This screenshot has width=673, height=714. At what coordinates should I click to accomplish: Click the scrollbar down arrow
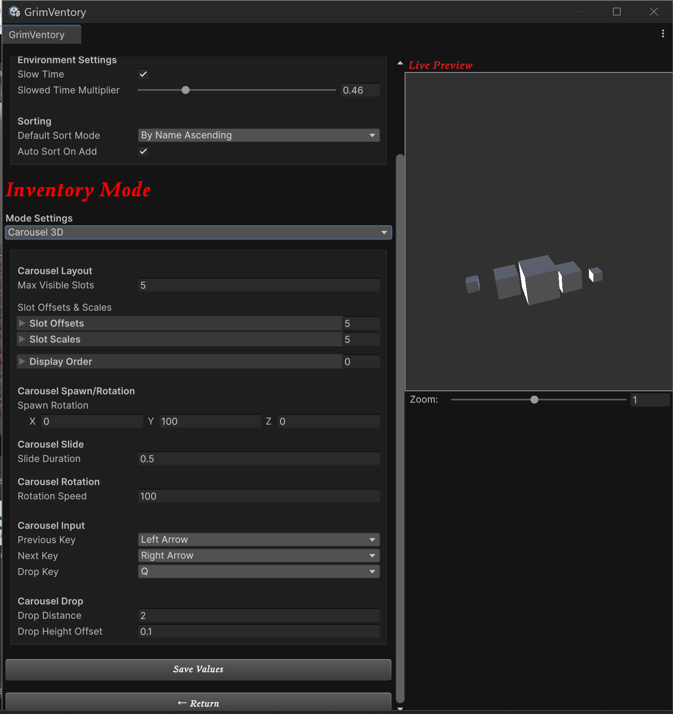(x=400, y=708)
